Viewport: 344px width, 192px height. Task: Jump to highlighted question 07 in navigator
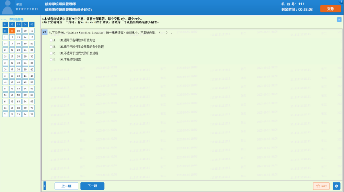click(12, 31)
